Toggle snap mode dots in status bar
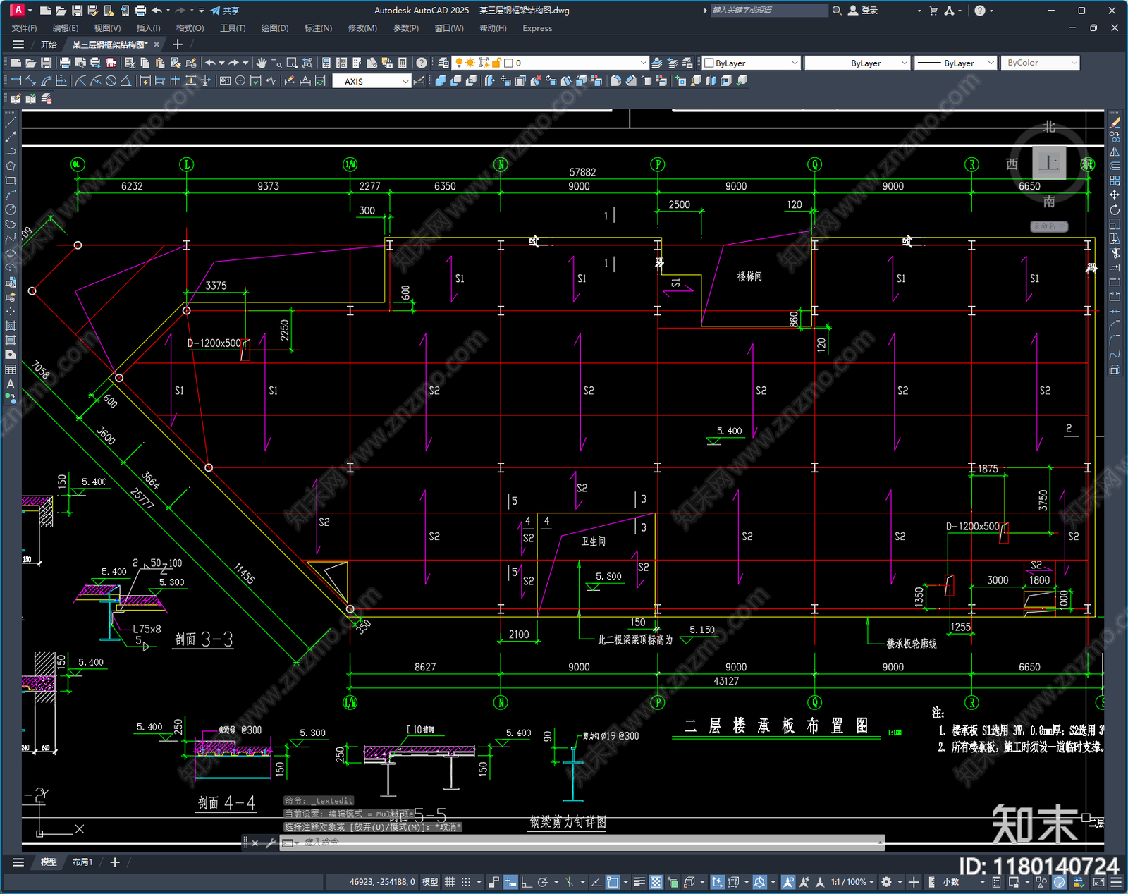 pos(466,882)
